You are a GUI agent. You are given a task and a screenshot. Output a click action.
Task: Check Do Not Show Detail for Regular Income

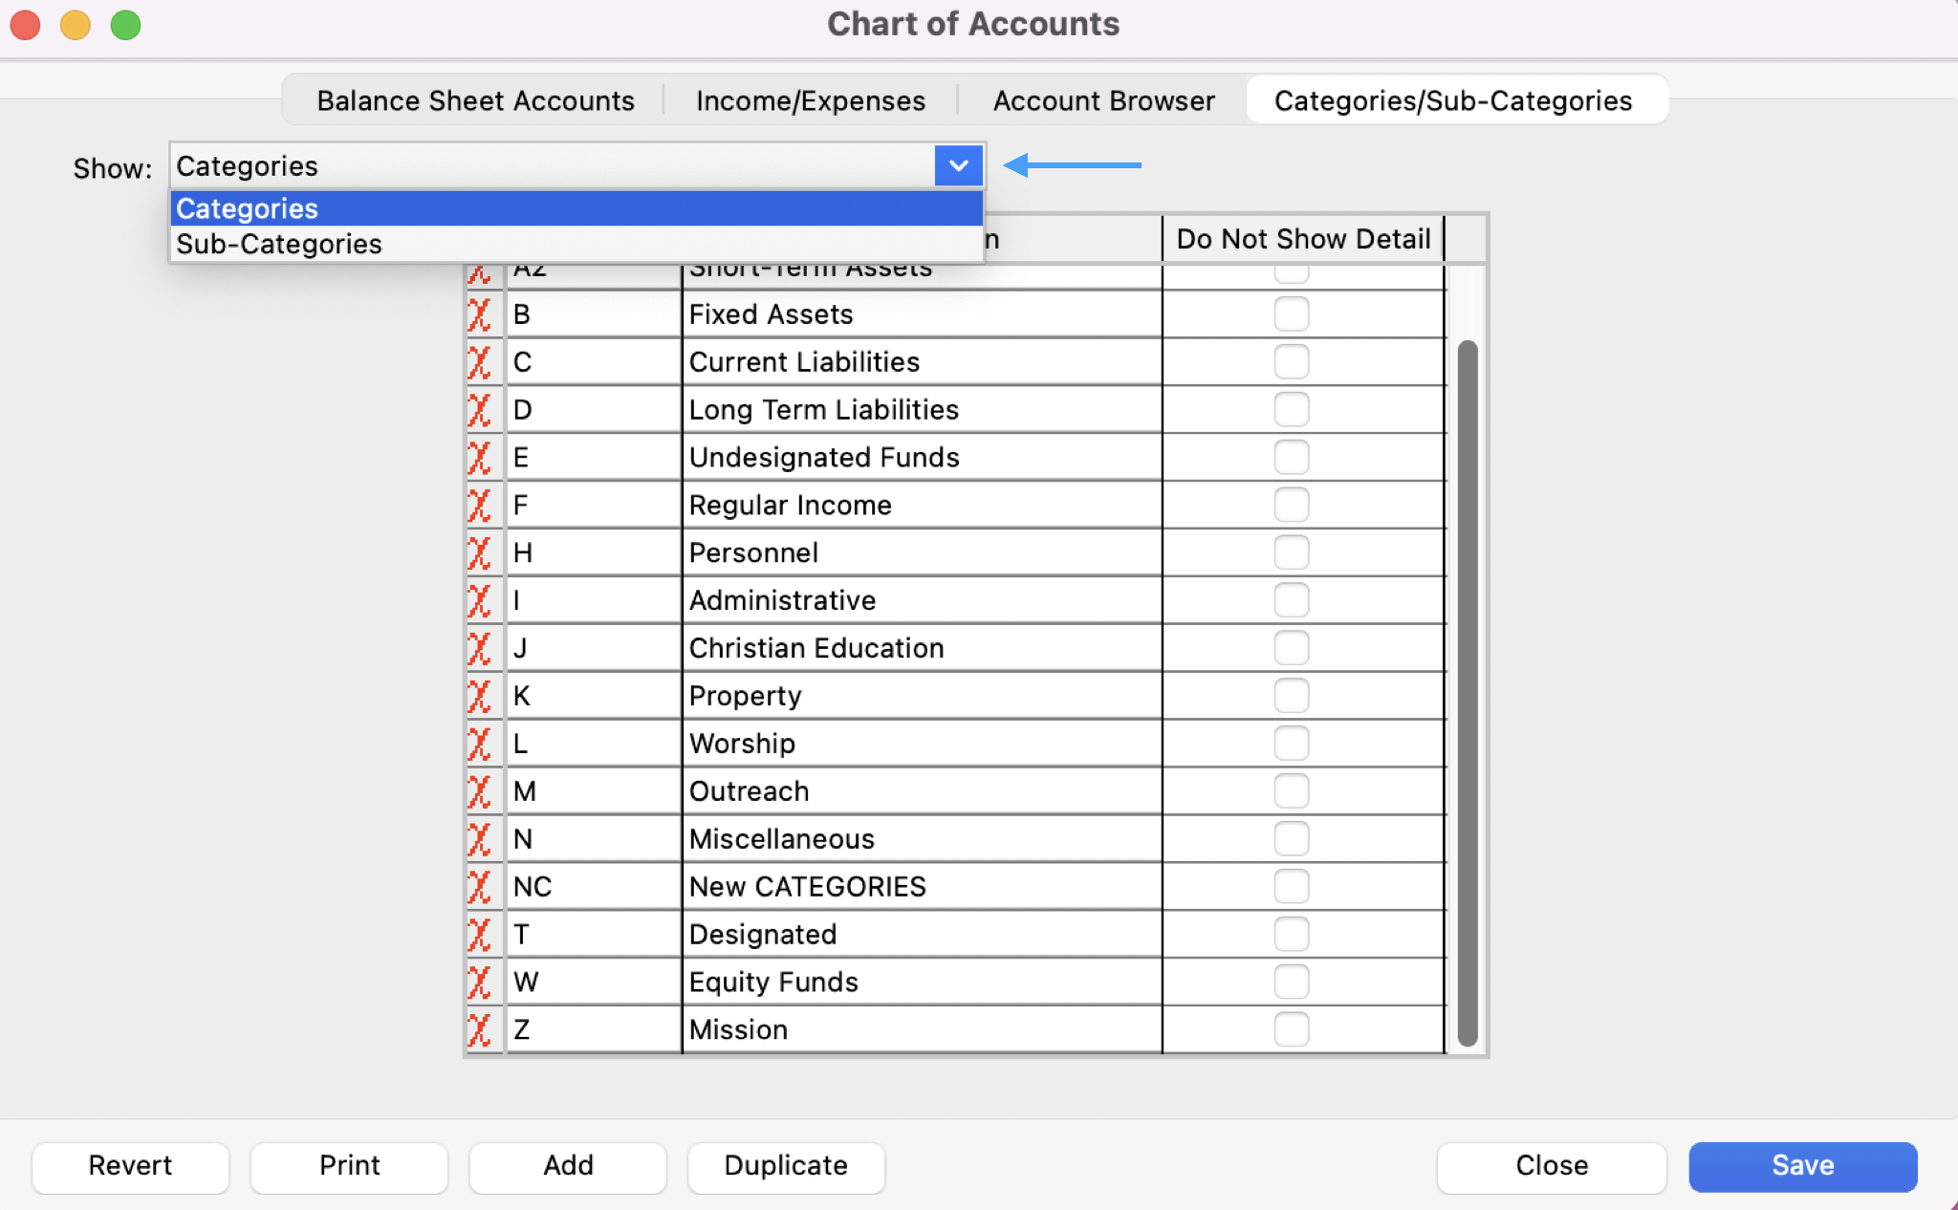1291,505
